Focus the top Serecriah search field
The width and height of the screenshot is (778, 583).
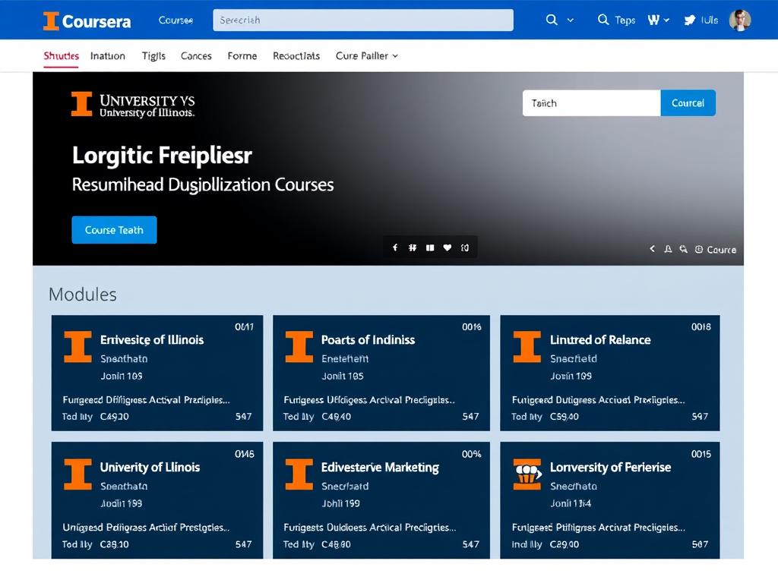click(x=363, y=20)
